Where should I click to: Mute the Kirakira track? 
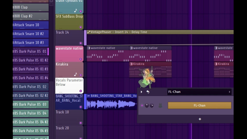[x=81, y=75]
